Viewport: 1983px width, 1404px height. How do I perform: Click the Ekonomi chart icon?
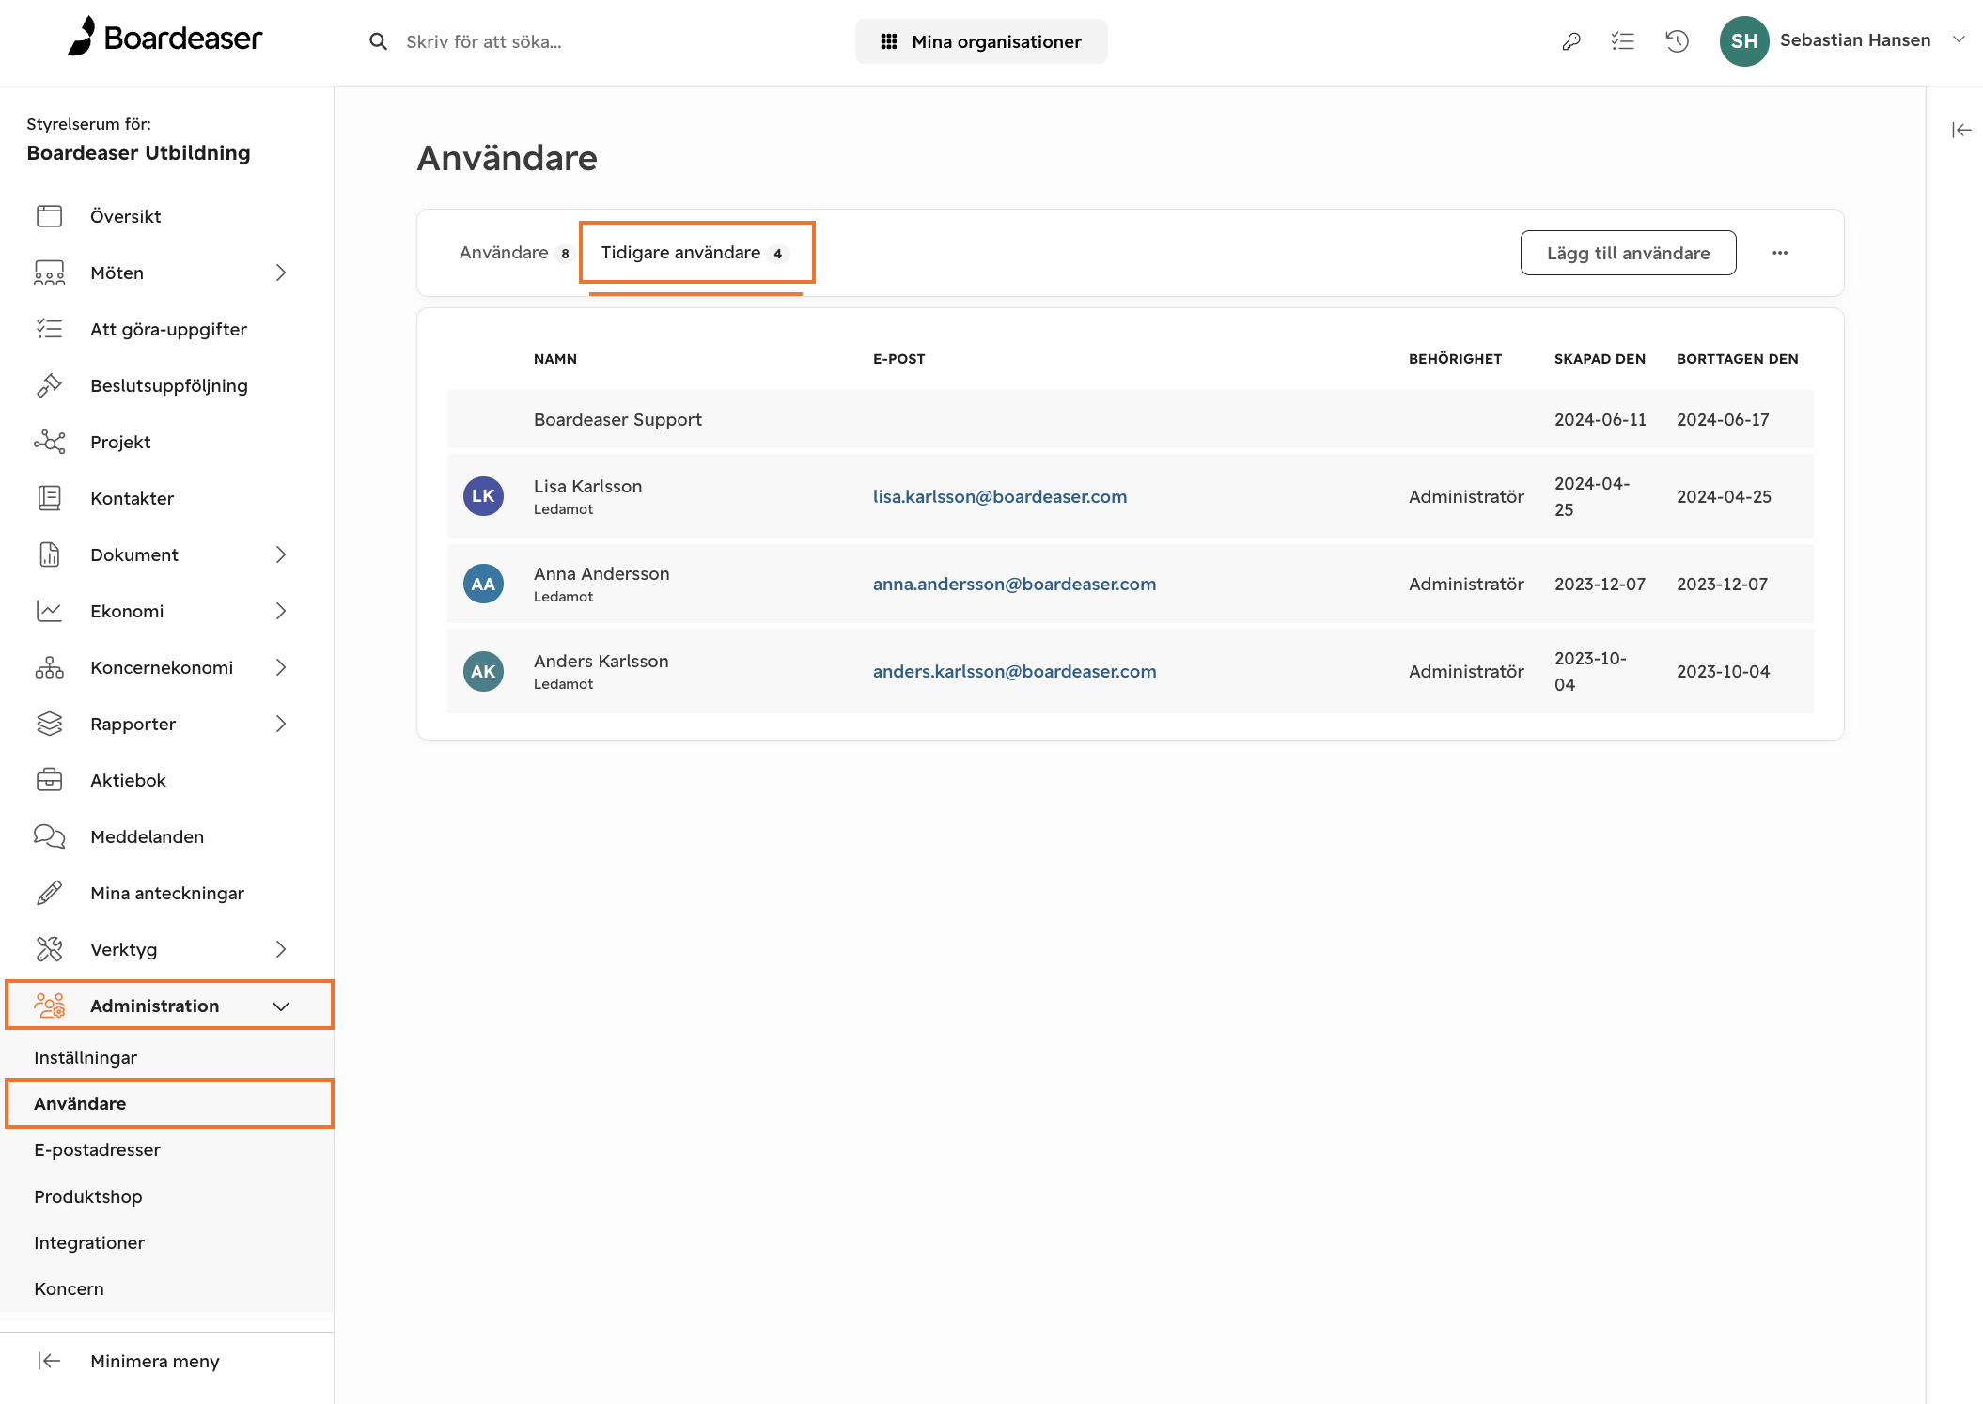[50, 611]
